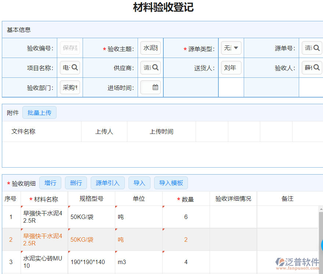Click the 送货人 field showing 刘年
Image resolution: width=323 pixels, height=274 pixels.
tap(231, 67)
